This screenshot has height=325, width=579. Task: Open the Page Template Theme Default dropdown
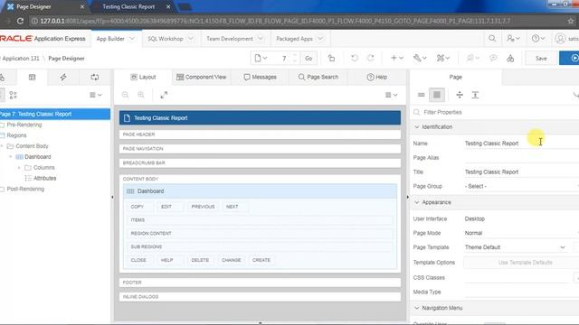(x=516, y=247)
